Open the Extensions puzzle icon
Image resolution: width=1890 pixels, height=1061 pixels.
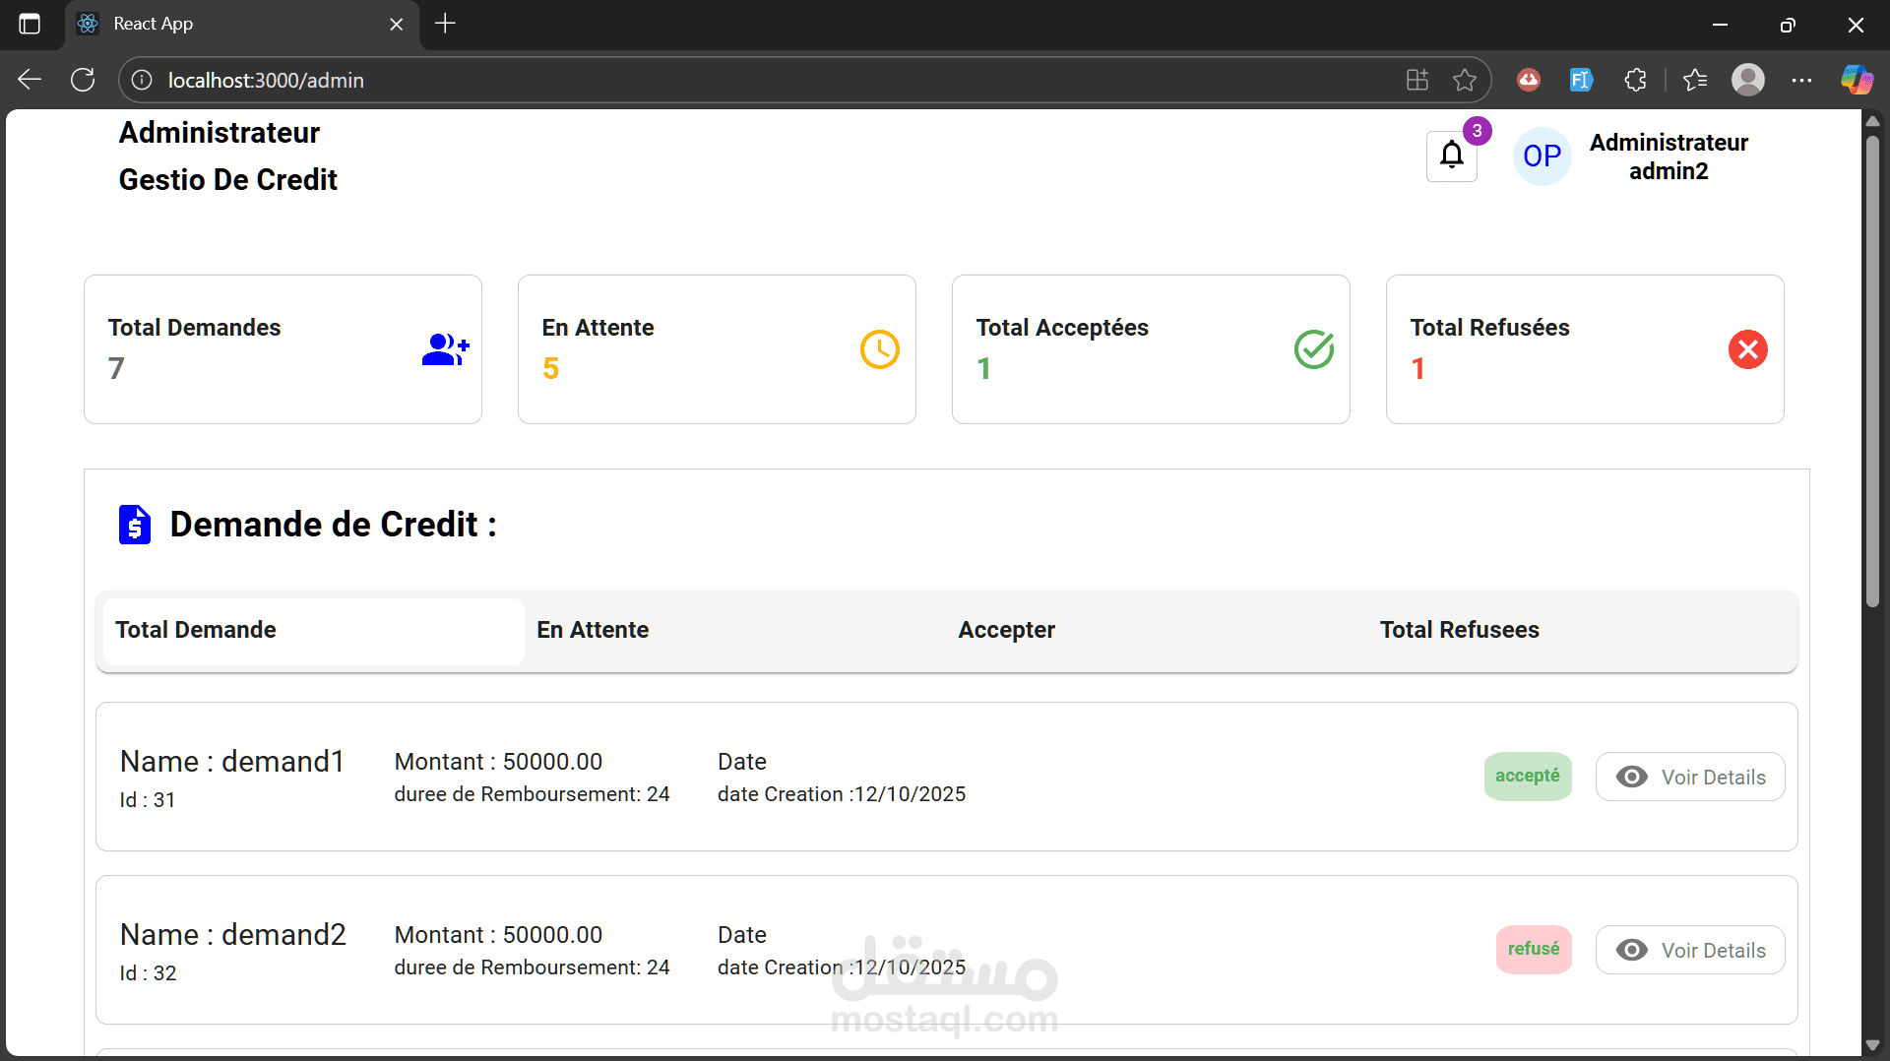(x=1635, y=80)
